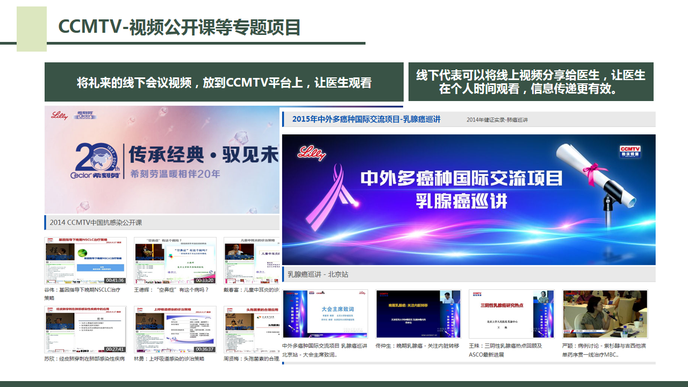Open the 严颖 case discussion video thumbnail
688x387 pixels.
[x=605, y=314]
